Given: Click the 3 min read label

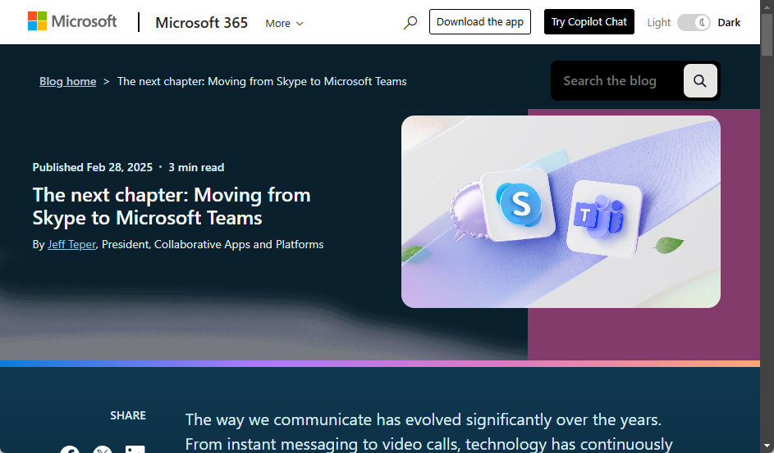Looking at the screenshot, I should 196,167.
